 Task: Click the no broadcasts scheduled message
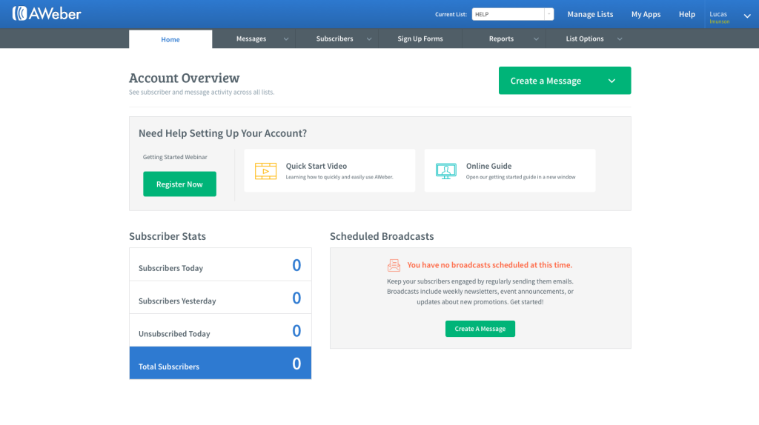click(x=490, y=265)
